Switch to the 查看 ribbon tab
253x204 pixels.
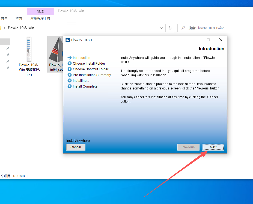(19, 18)
